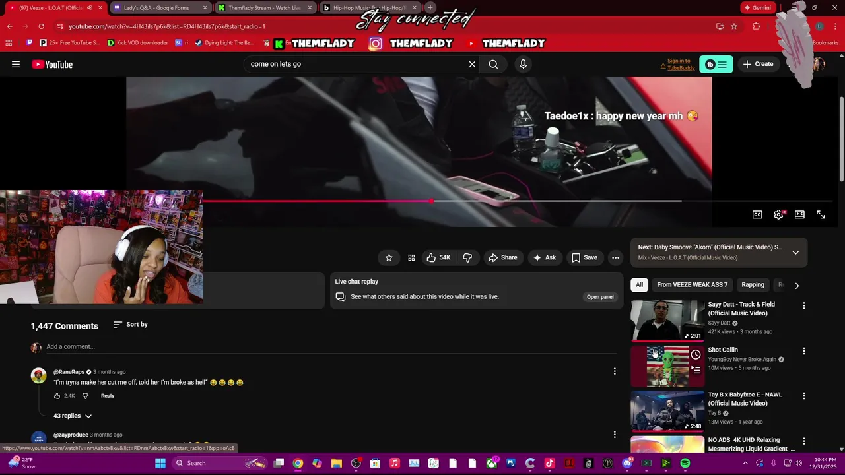Open more actions menu below video
Viewport: 845px width, 475px height.
point(615,257)
